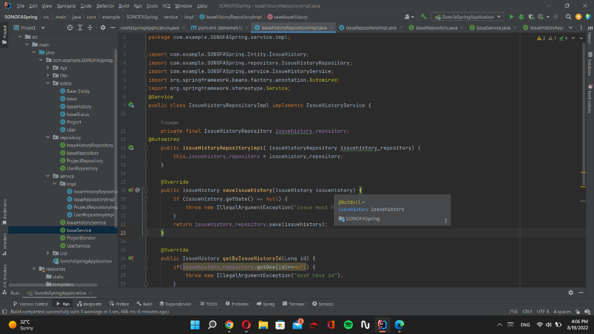Open IssueStatus class in project tree
The image size is (594, 334).
pyautogui.click(x=78, y=114)
